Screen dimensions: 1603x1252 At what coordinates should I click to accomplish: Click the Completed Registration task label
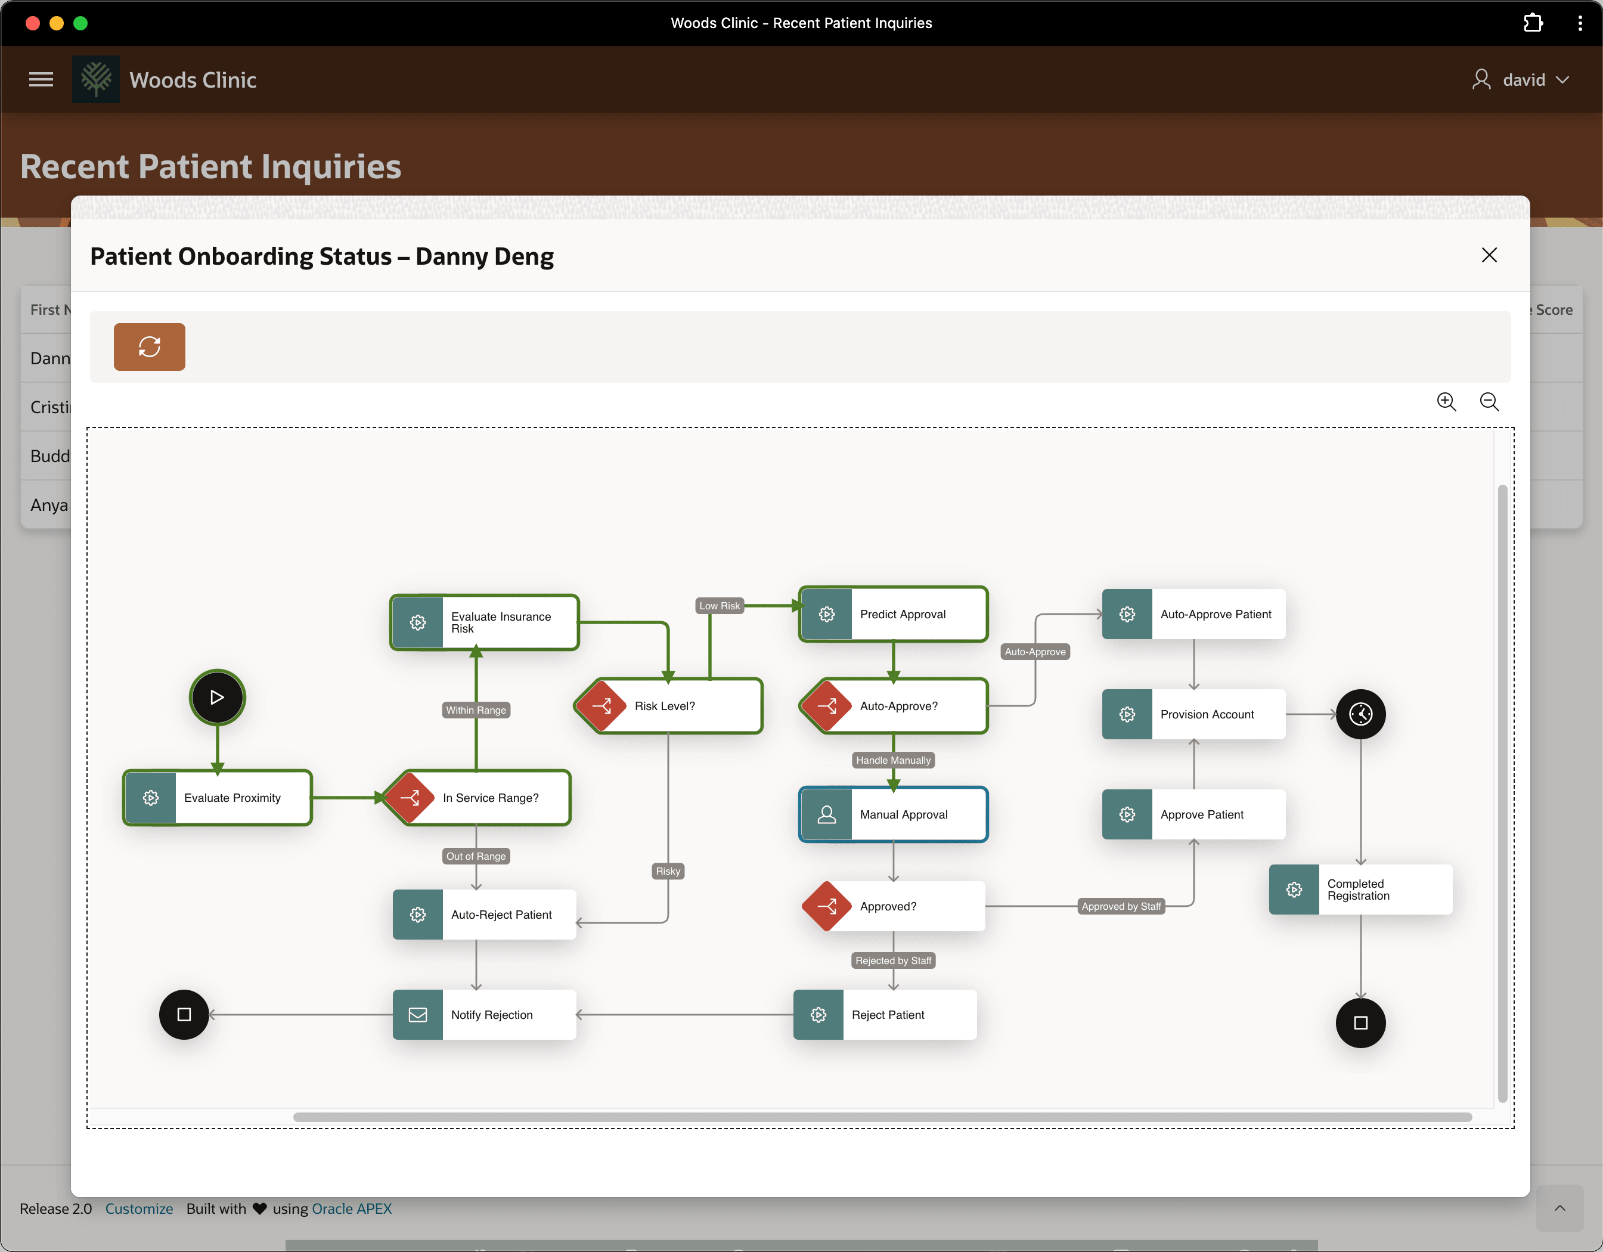click(1358, 890)
